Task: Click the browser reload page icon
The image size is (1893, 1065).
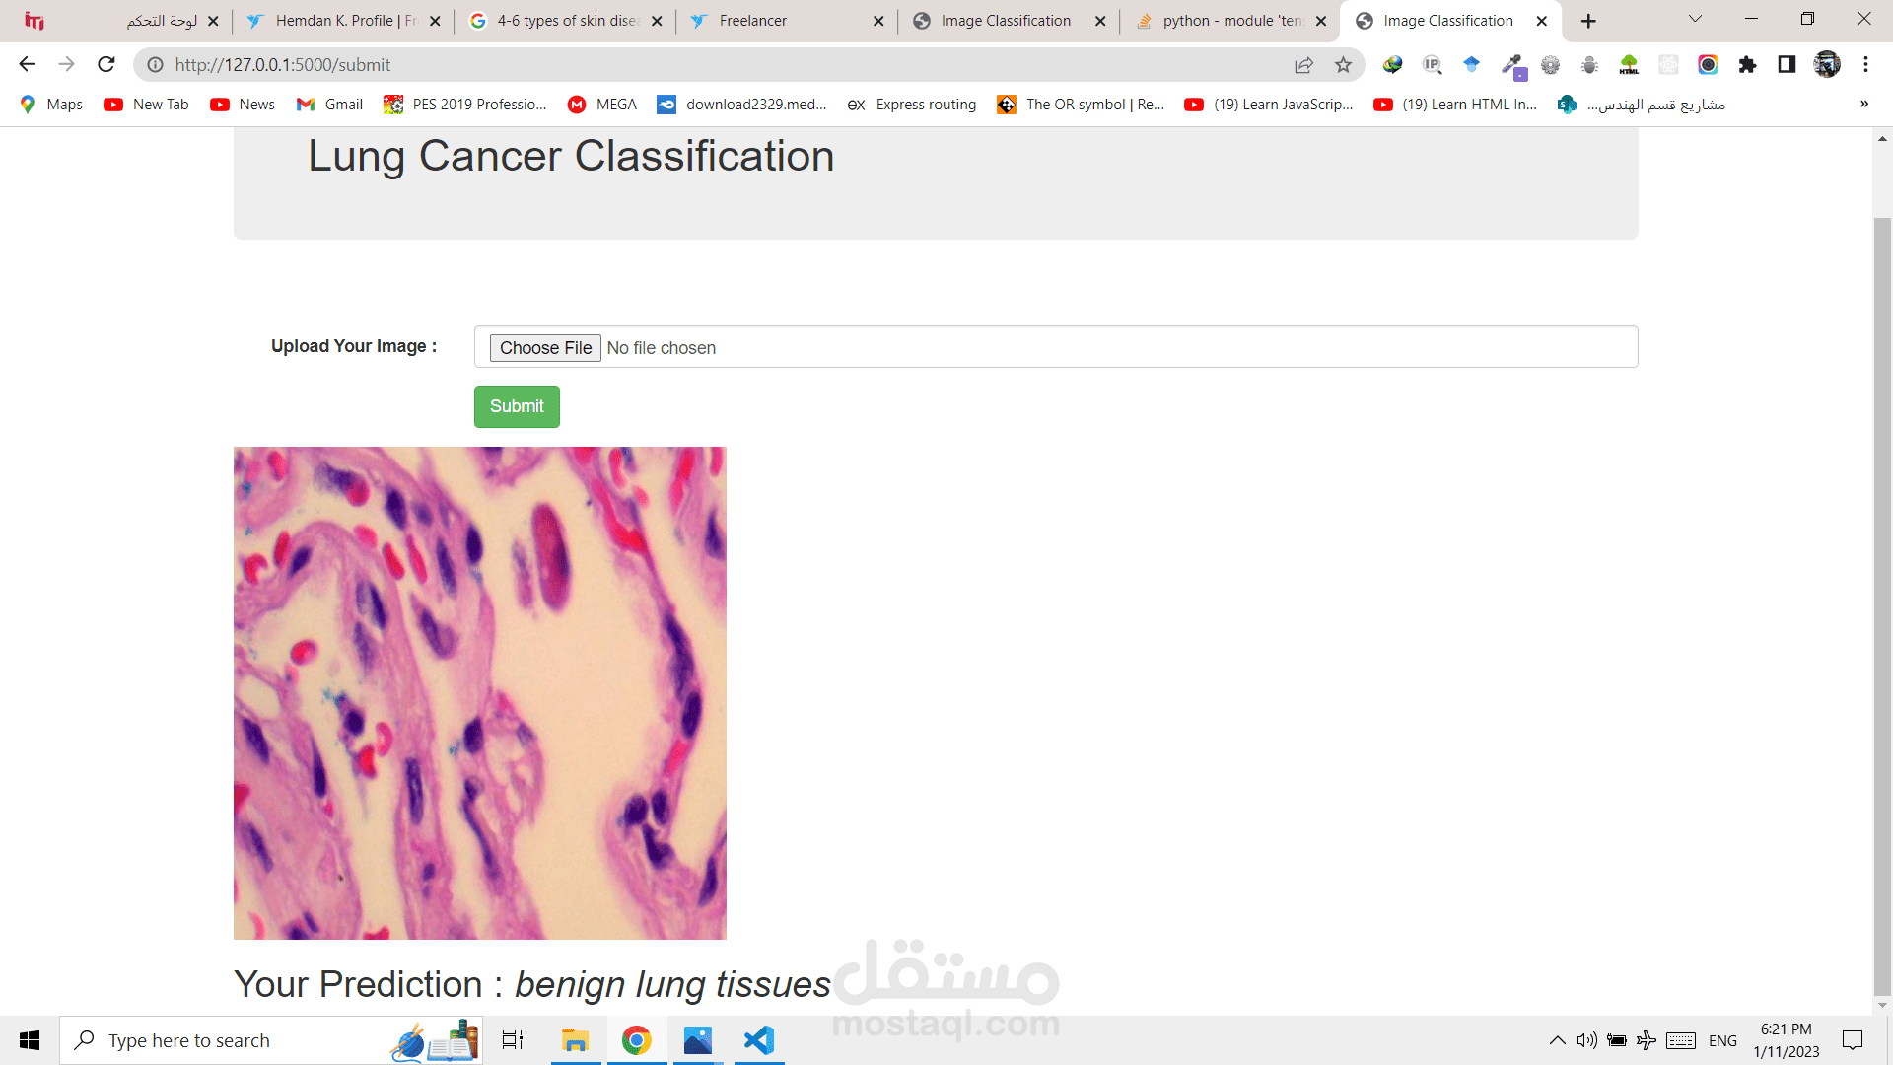Action: tap(106, 65)
